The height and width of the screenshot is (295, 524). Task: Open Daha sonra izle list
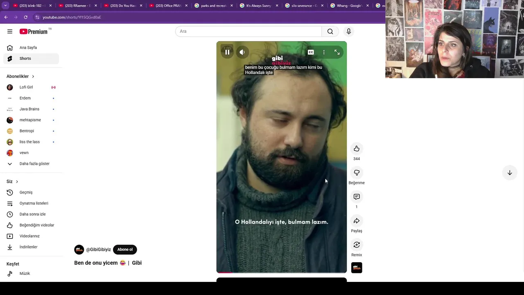point(31,214)
